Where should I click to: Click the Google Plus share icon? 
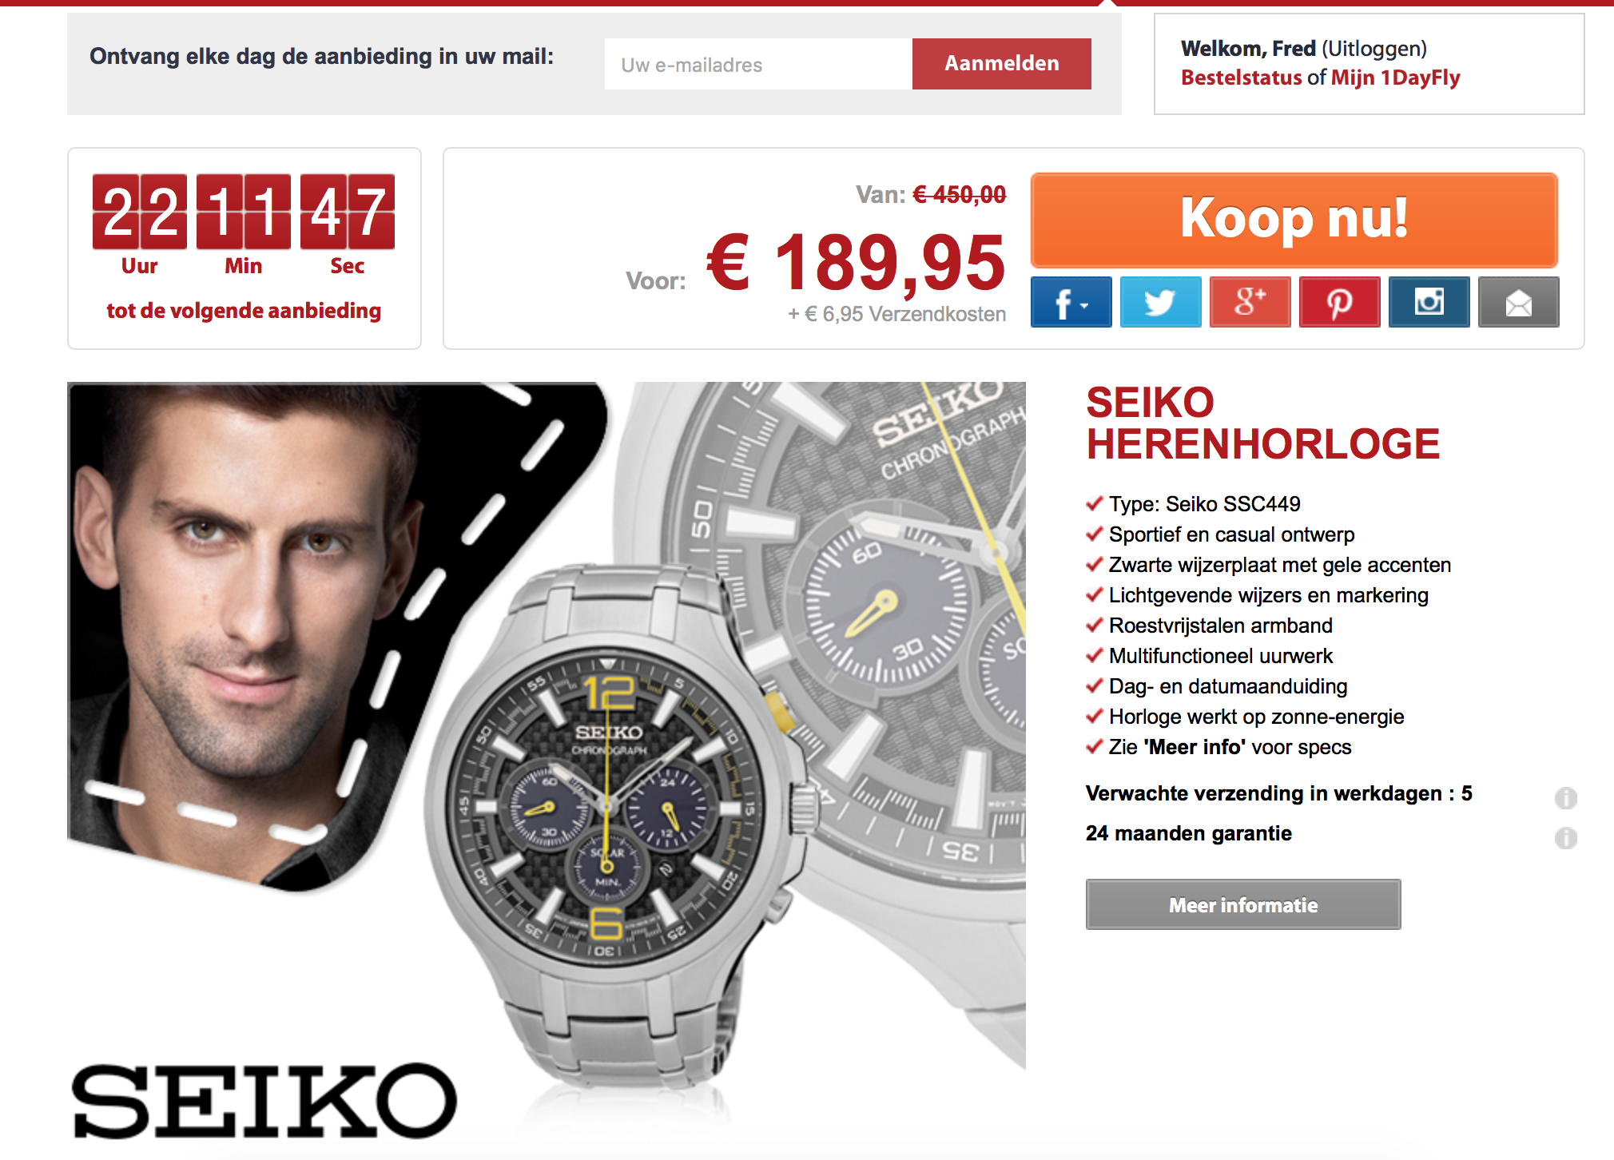[x=1250, y=303]
